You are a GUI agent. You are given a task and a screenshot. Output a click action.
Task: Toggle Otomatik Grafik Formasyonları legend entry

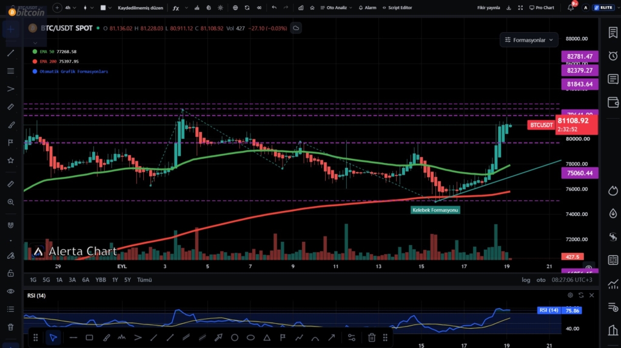pos(70,72)
